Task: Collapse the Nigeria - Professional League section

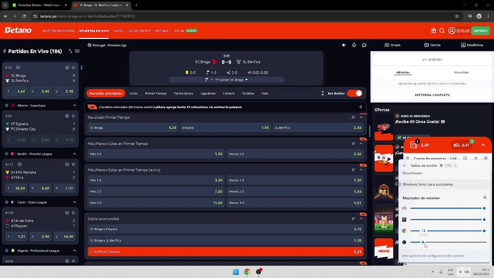Action: pos(74,251)
